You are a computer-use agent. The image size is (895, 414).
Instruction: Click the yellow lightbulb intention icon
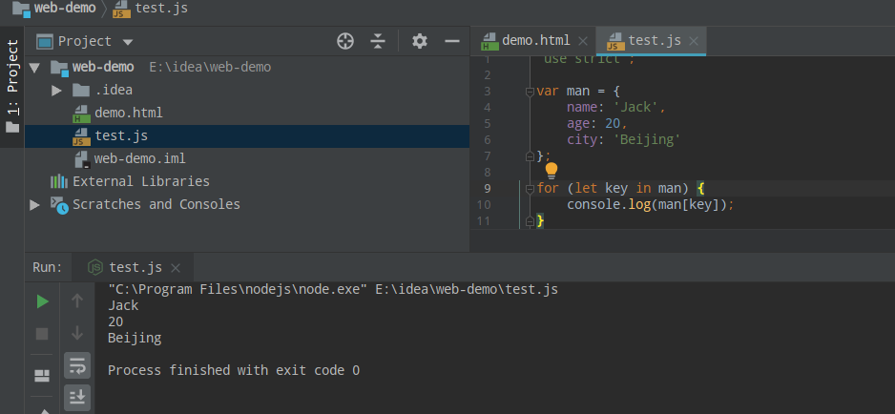552,171
